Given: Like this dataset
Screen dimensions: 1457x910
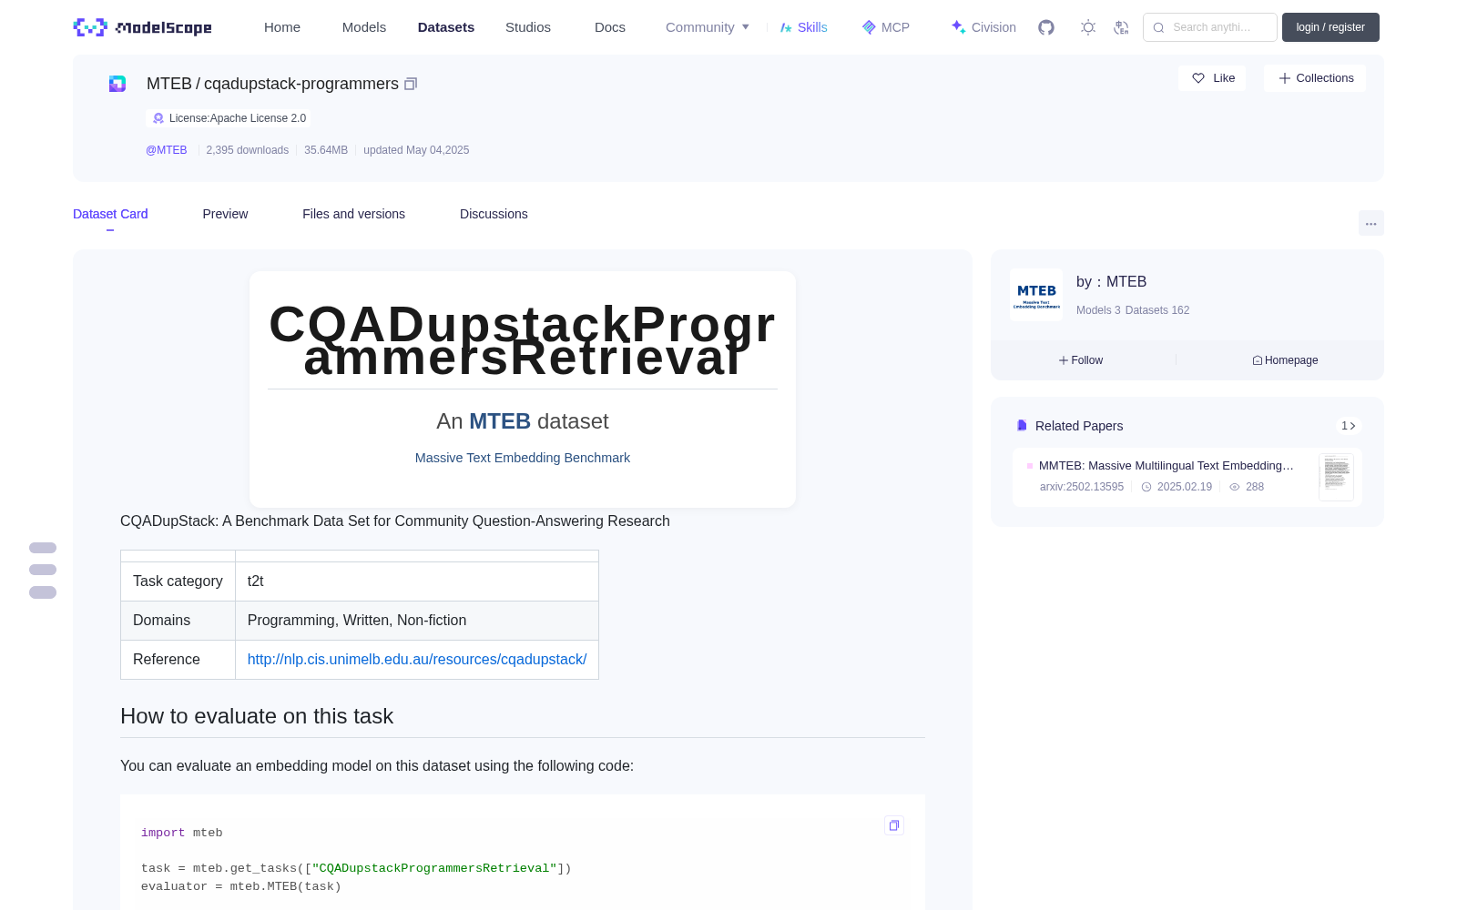Looking at the screenshot, I should [x=1212, y=78].
